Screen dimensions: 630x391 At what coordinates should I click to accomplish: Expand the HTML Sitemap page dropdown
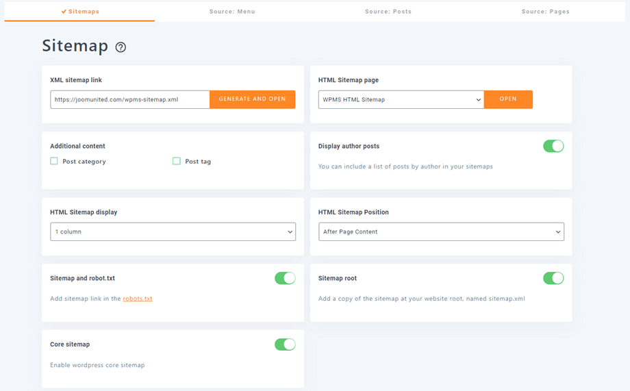(401, 99)
